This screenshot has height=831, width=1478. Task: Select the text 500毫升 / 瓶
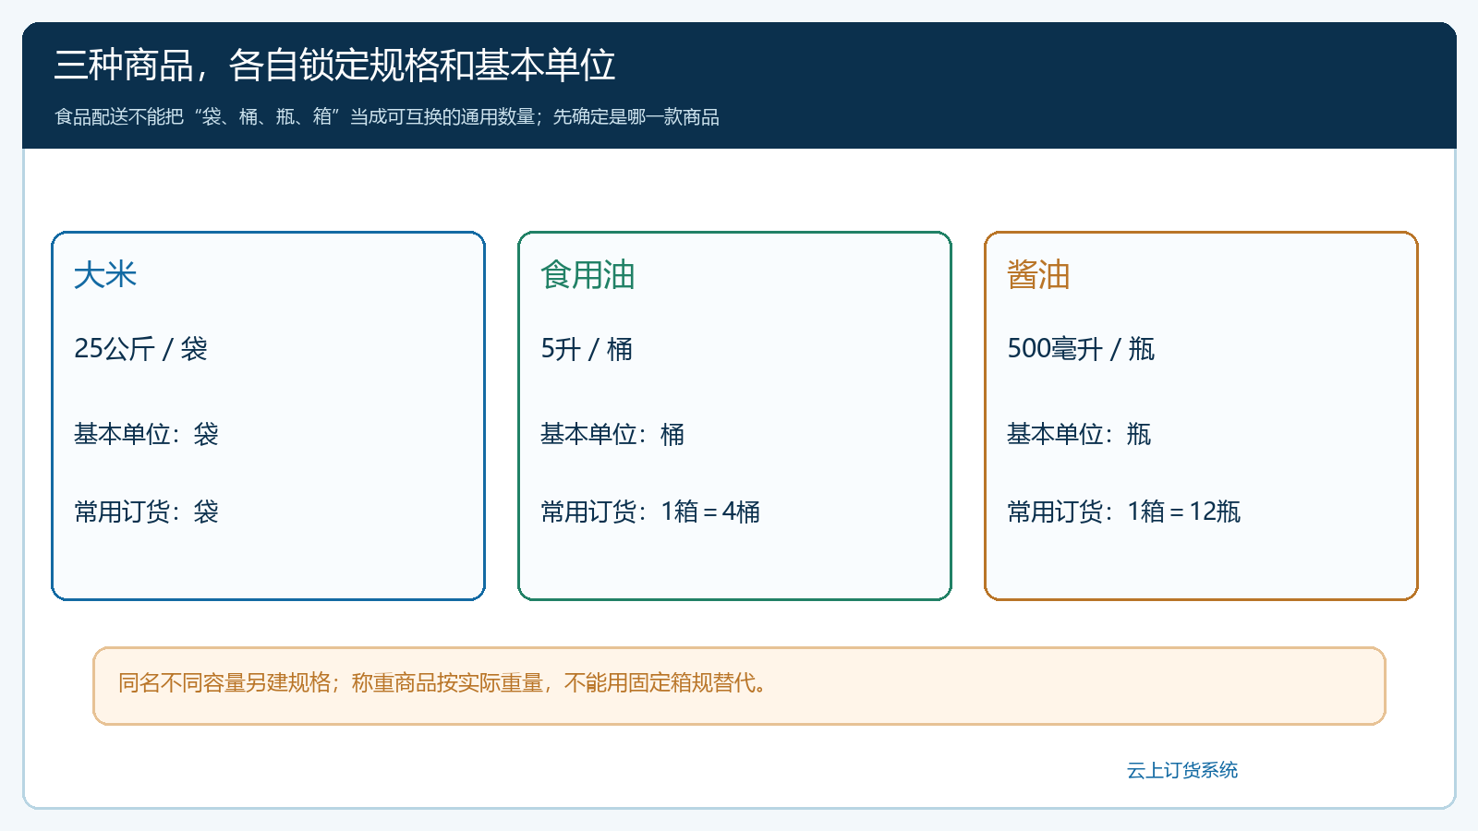coord(1081,348)
